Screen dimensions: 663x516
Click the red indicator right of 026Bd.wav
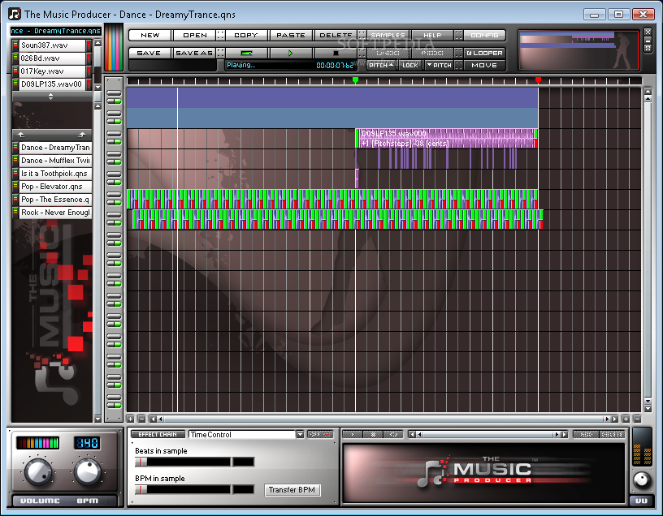coord(89,58)
